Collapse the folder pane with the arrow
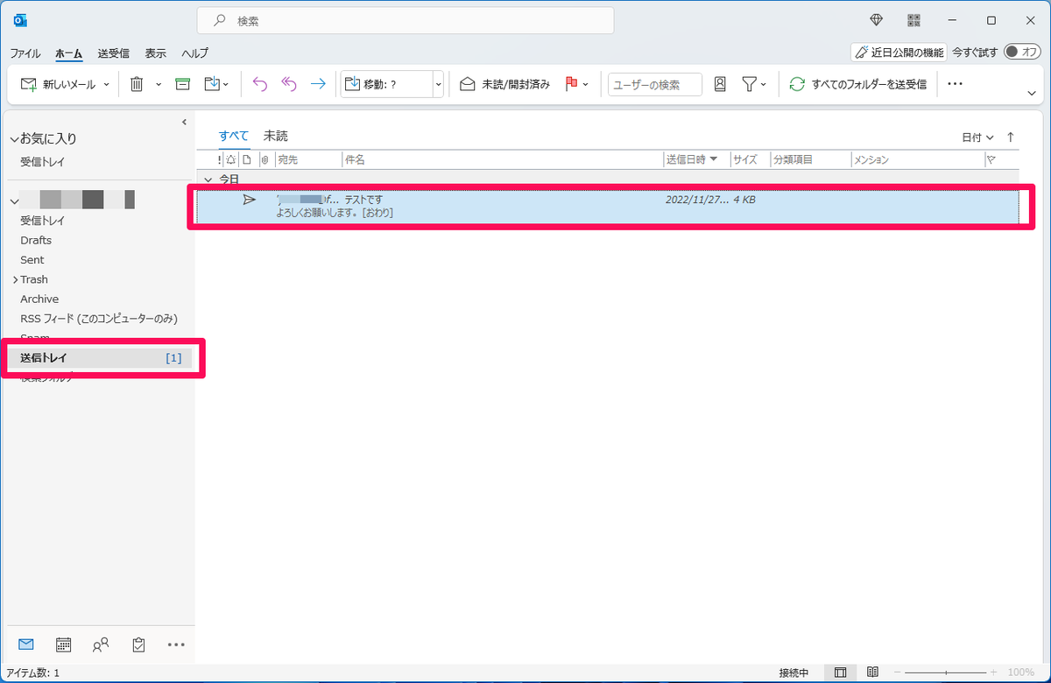Screen dimensions: 1051x683 pyautogui.click(x=184, y=122)
